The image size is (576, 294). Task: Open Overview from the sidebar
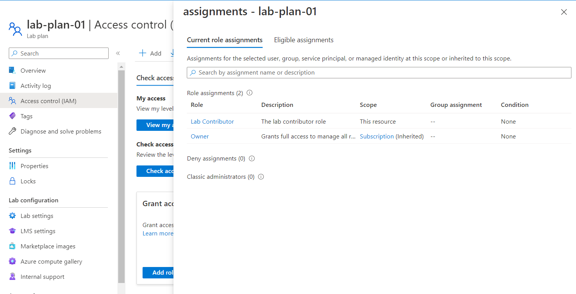[x=33, y=70]
